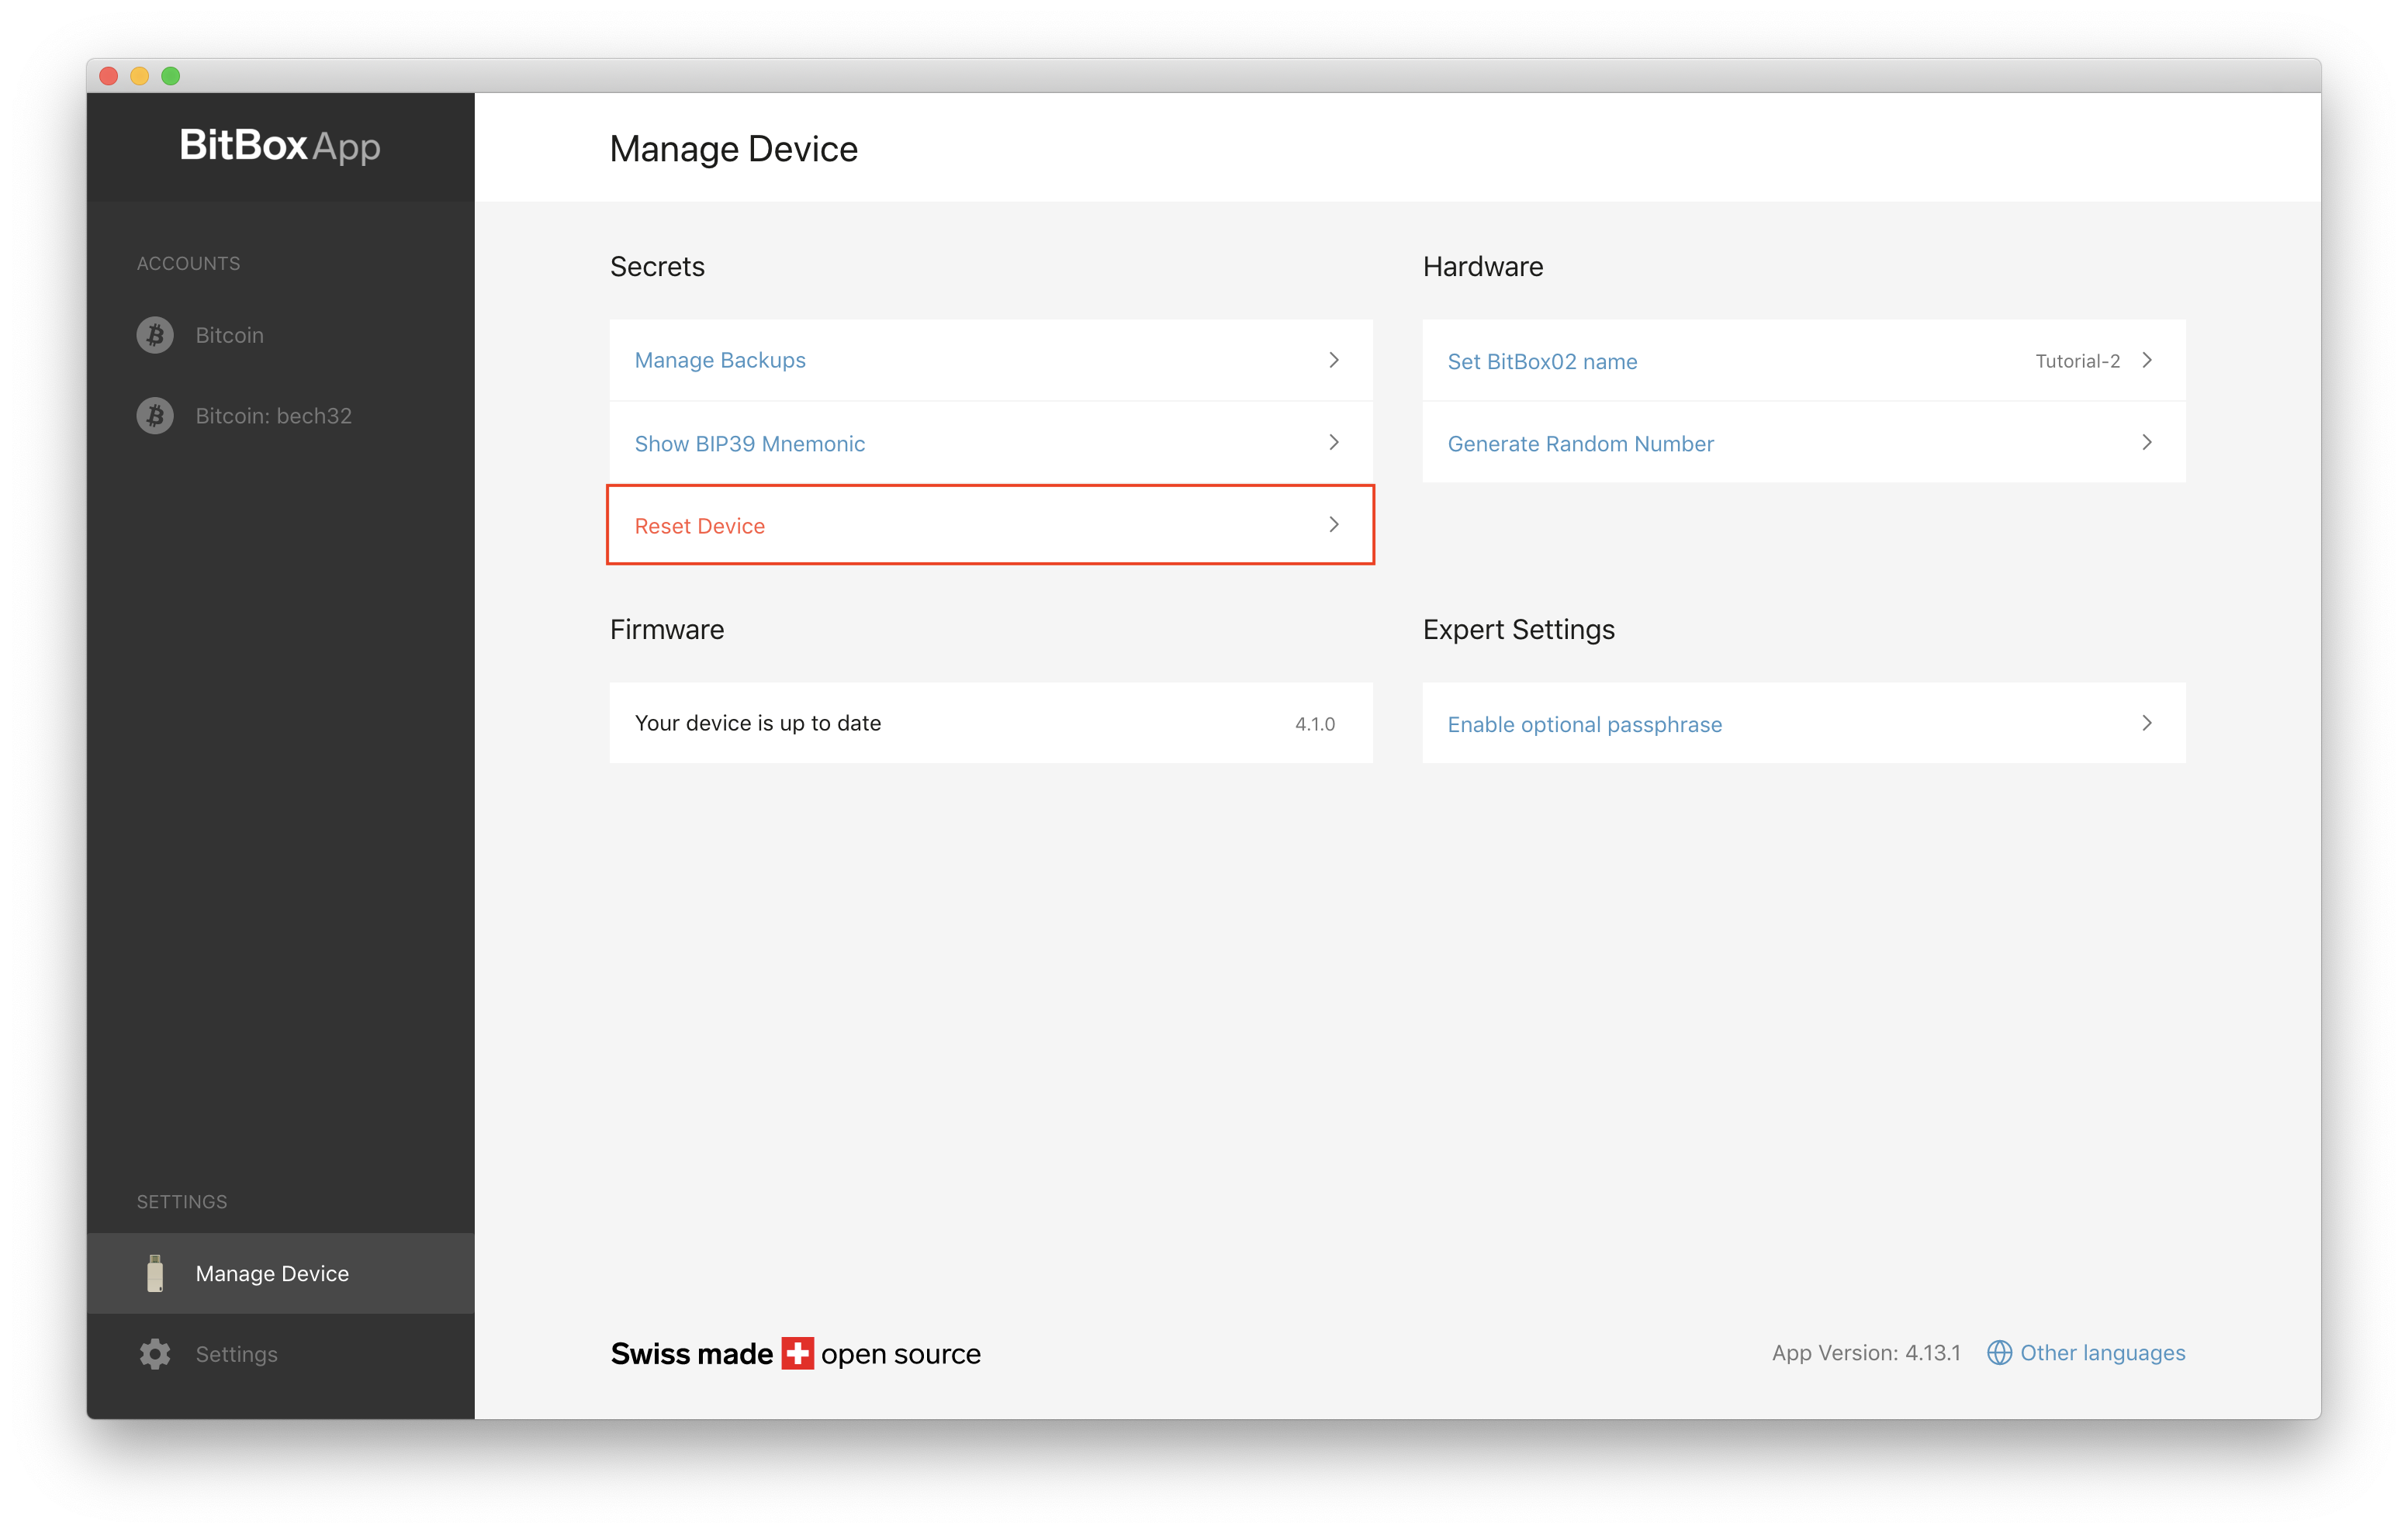
Task: Click Other languages link in footer
Action: click(2106, 1352)
